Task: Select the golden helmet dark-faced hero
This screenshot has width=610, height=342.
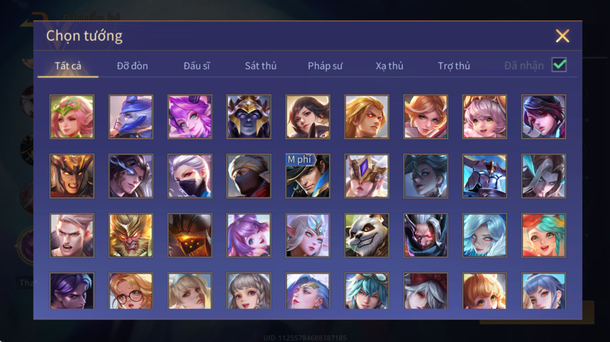Action: coord(249,117)
